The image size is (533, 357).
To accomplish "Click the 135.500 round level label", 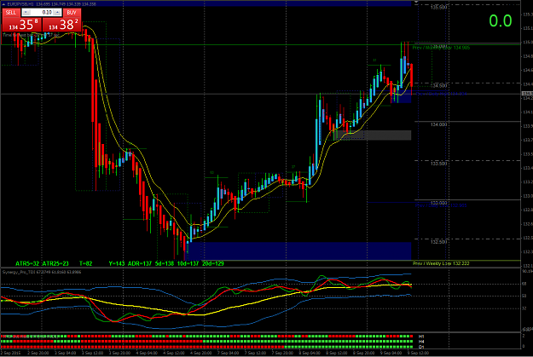I will click(x=439, y=7).
